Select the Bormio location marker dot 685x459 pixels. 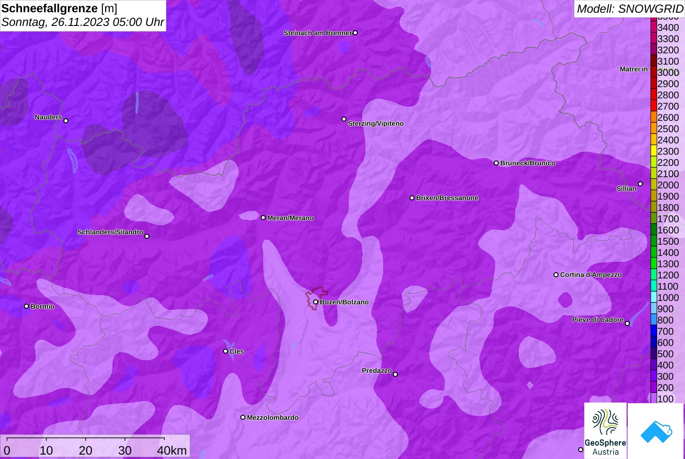(26, 306)
